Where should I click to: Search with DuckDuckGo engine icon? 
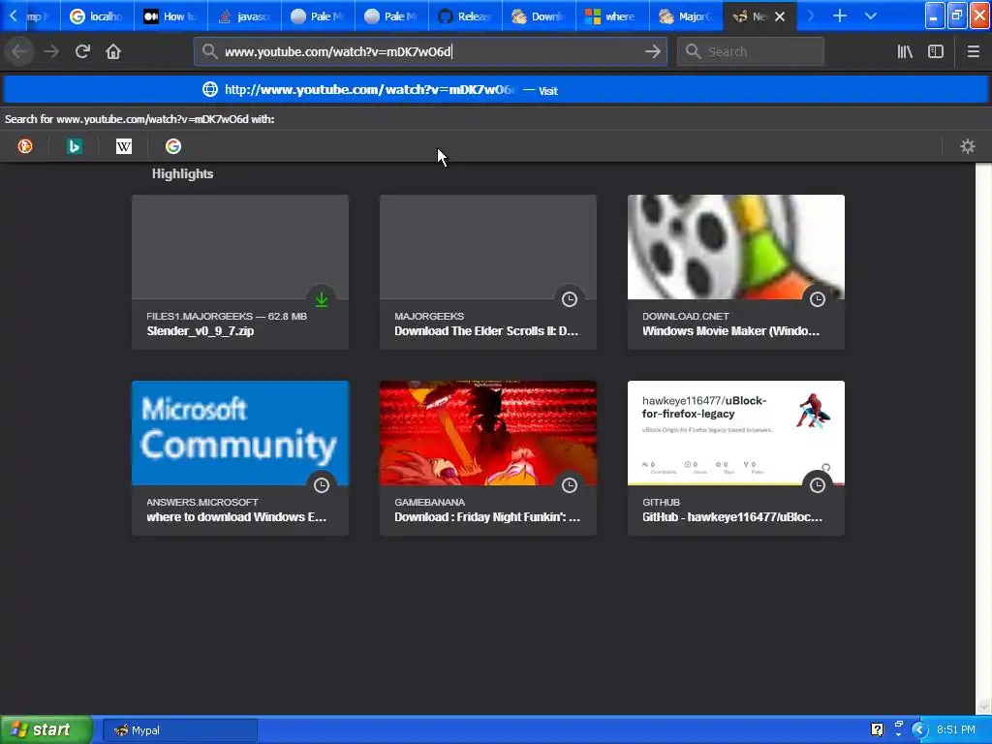coord(25,146)
